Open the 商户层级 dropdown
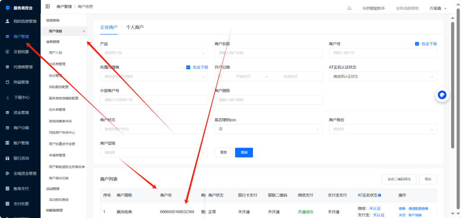Viewport: 461px width, 218px height. (154, 152)
